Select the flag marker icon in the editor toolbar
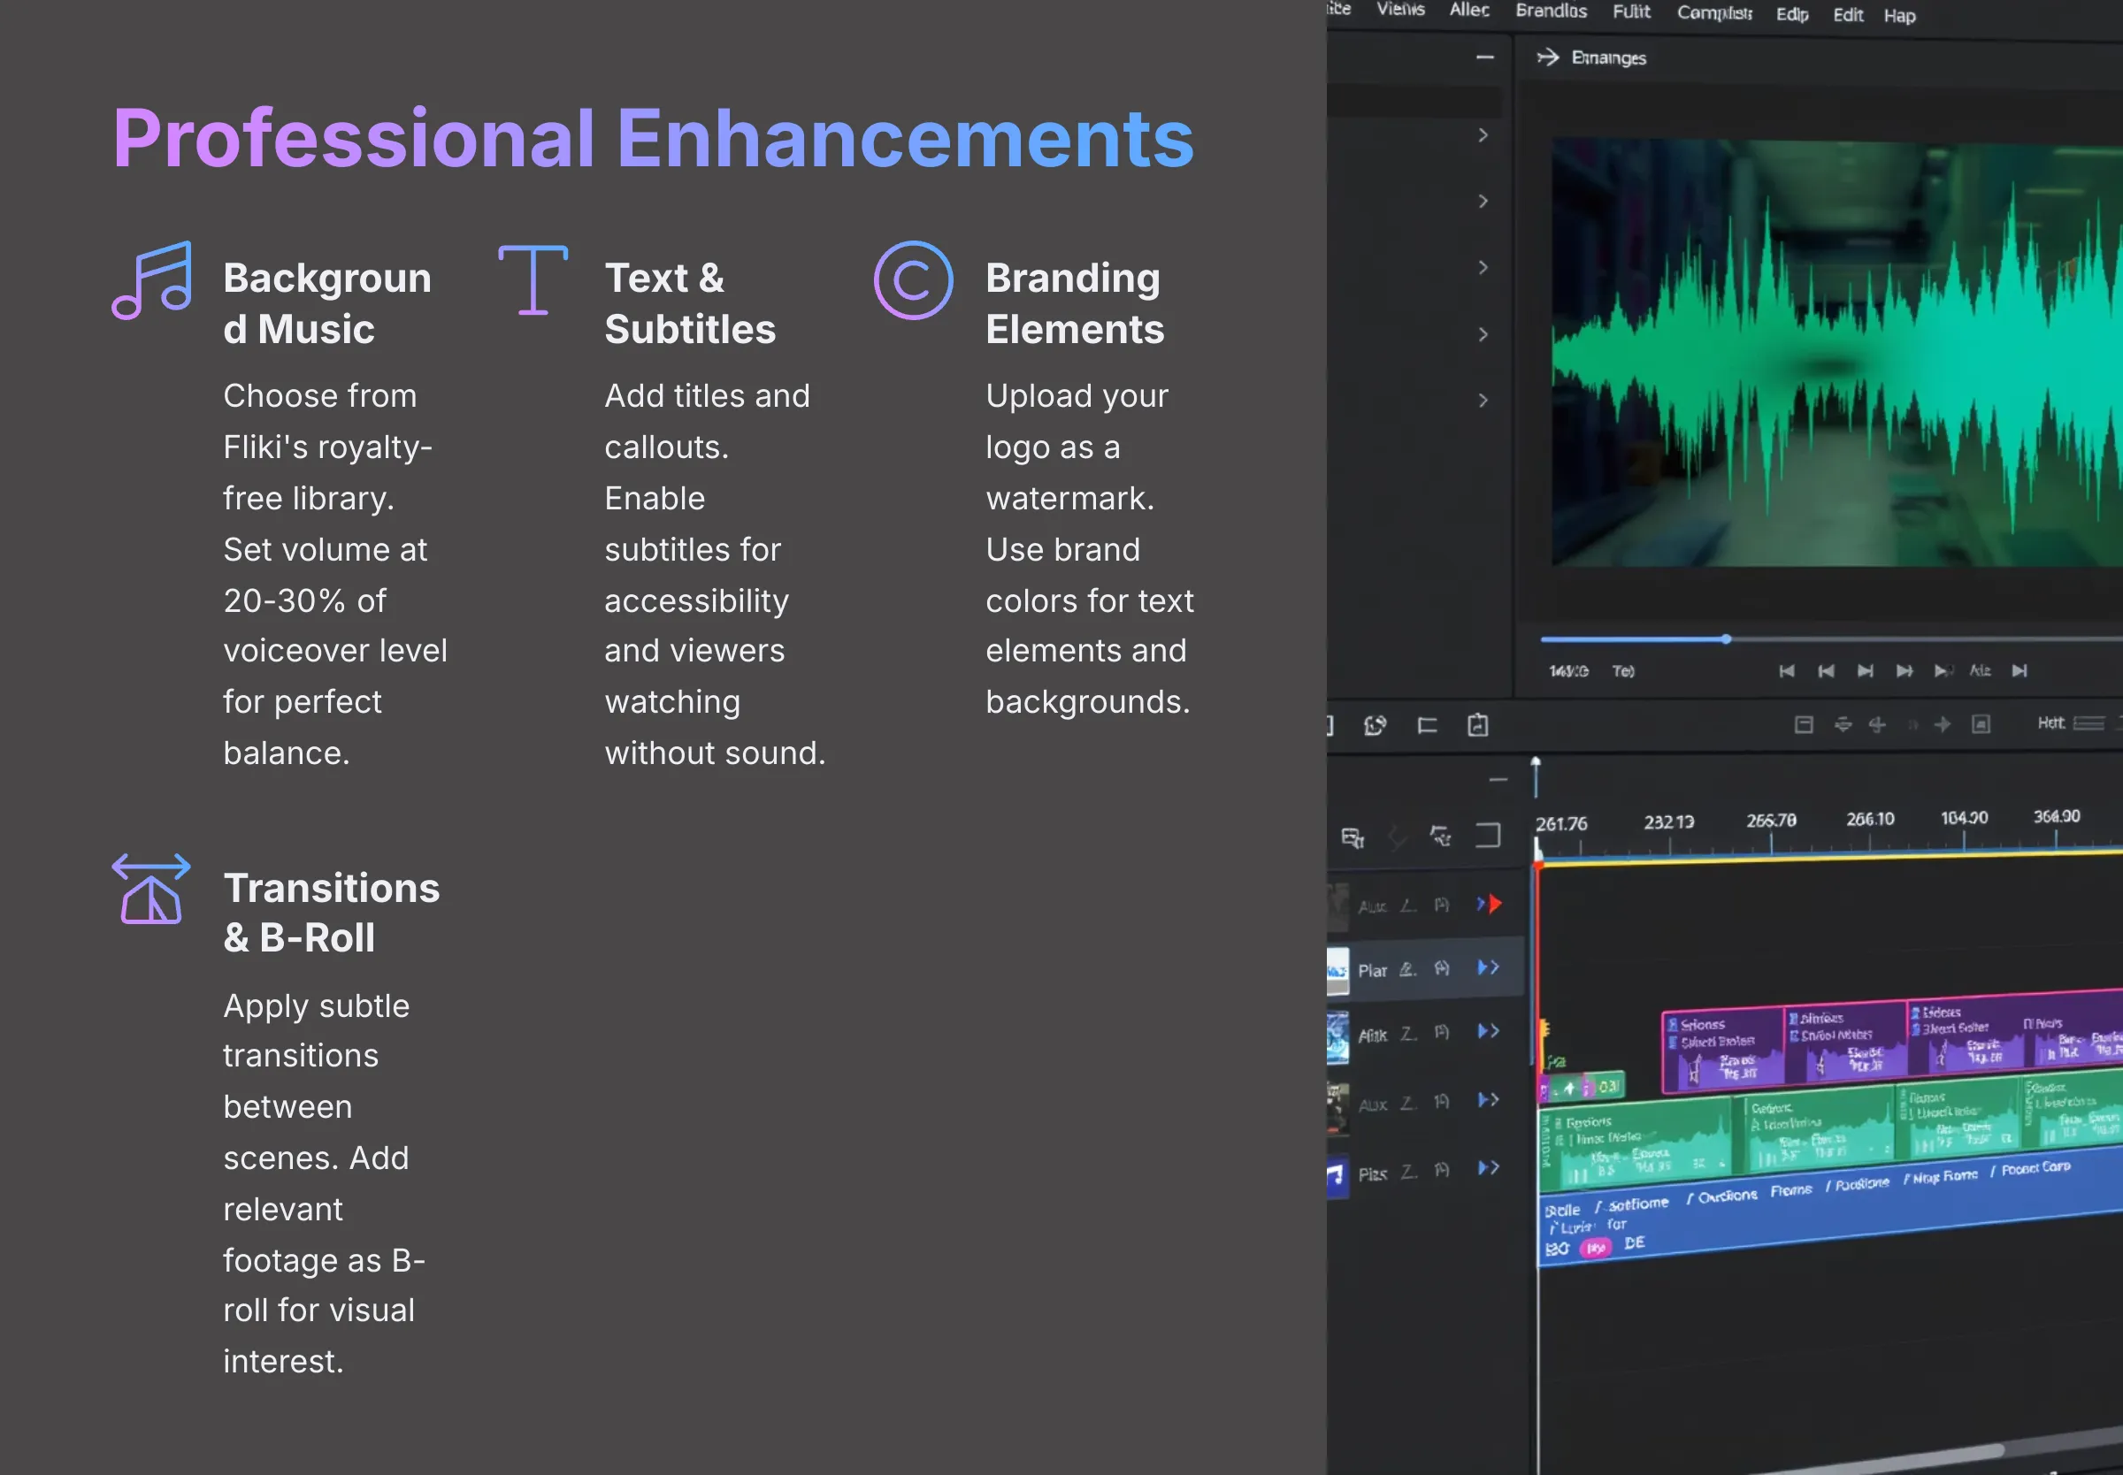Screen dimensions: 2123x1475 coord(1427,726)
